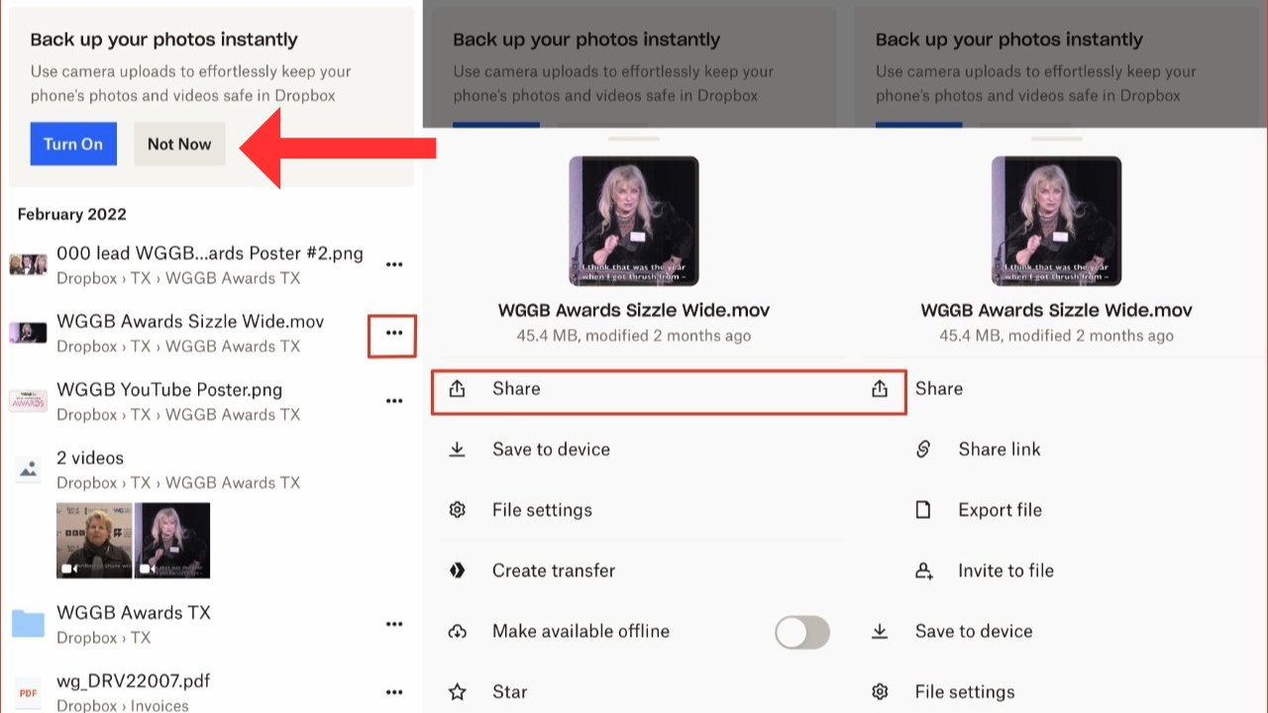1268x713 pixels.
Task: Click 45.4 MB details in the sheet with Share link
Action: coord(1057,336)
